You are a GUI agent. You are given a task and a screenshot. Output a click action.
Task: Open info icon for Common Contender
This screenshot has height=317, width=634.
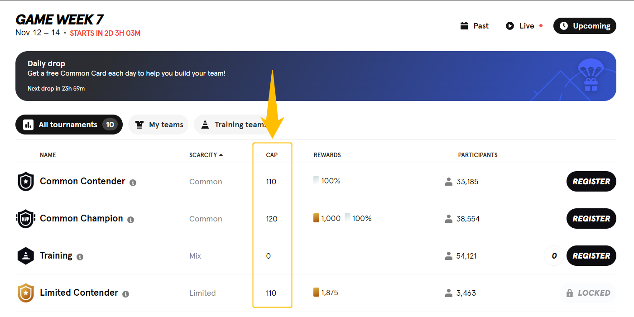point(133,183)
